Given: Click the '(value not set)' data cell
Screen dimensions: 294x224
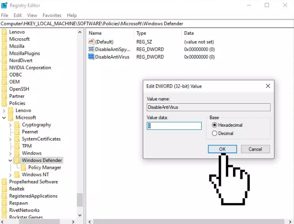Looking at the screenshot, I should (199, 42).
